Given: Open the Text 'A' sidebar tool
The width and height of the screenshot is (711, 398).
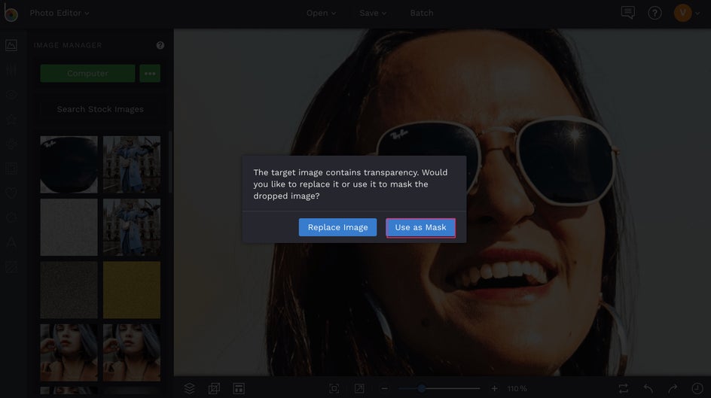Looking at the screenshot, I should pyautogui.click(x=11, y=242).
